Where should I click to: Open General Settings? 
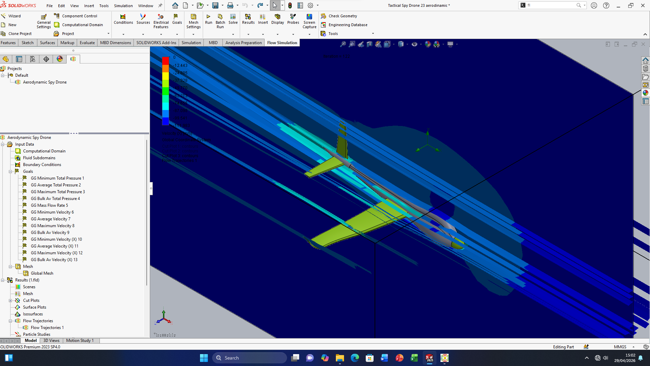point(44,21)
